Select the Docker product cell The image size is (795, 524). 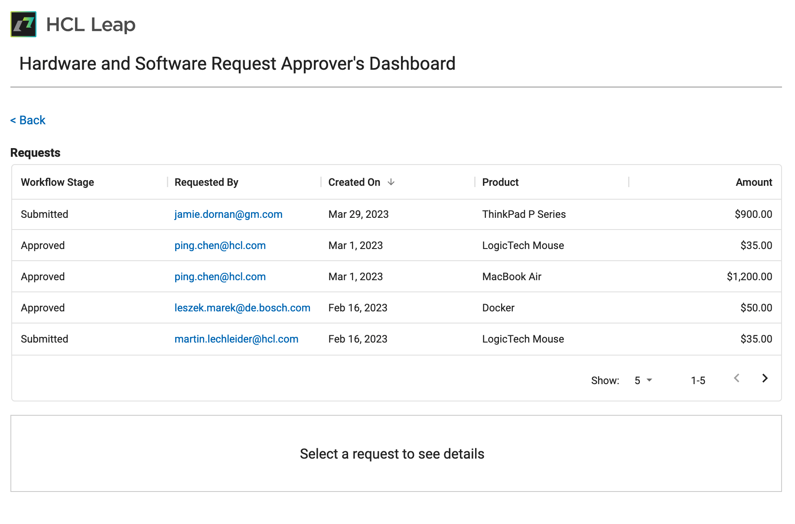point(499,308)
